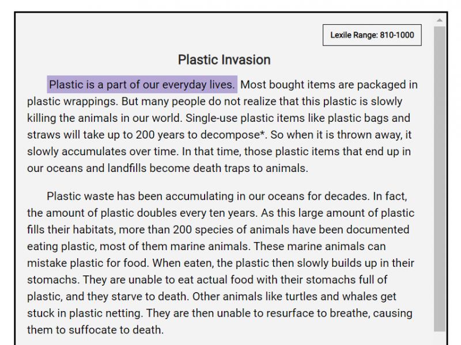Click the vertical scrollbar thumb
Viewport: 461px width, 345px height.
click(440, 172)
